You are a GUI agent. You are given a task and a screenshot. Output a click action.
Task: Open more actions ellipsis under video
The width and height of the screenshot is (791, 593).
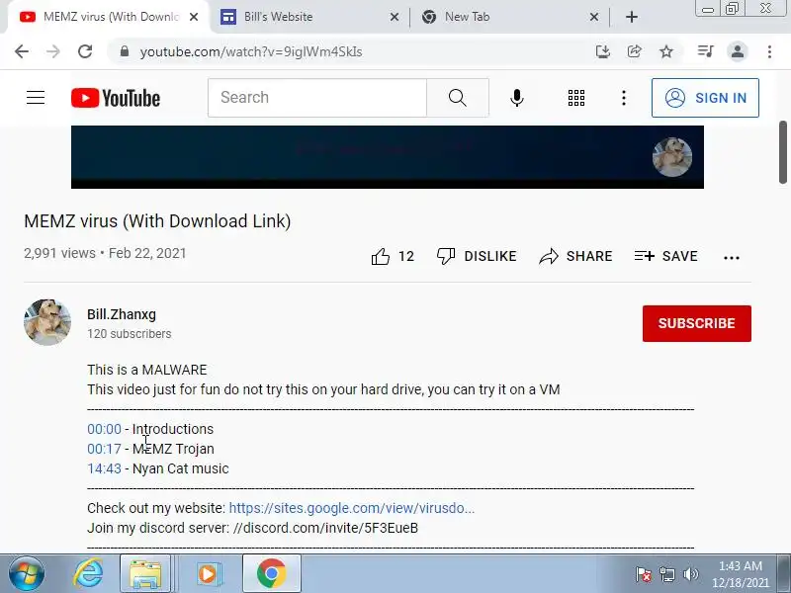point(732,258)
